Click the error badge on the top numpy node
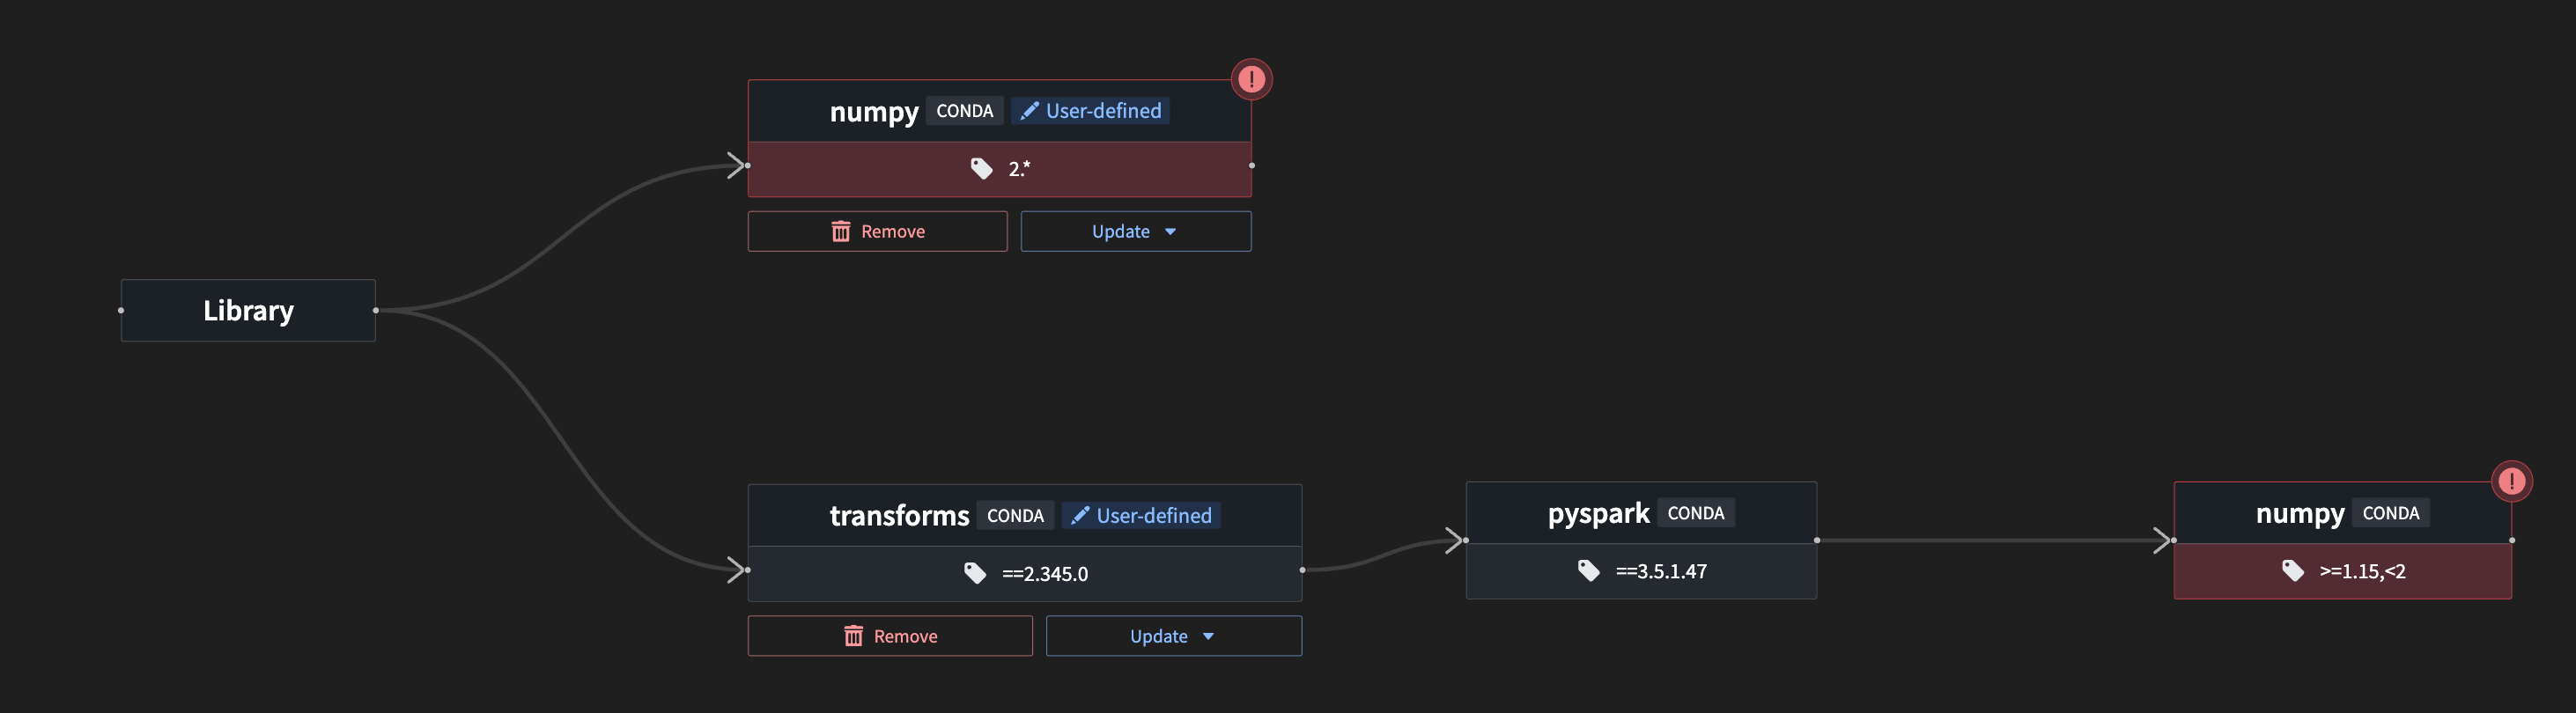This screenshot has height=713, width=2576. coord(1251,79)
